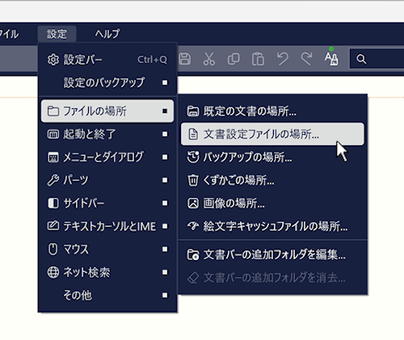Click the copy icon in toolbar
404x340 pixels.
[x=234, y=59]
